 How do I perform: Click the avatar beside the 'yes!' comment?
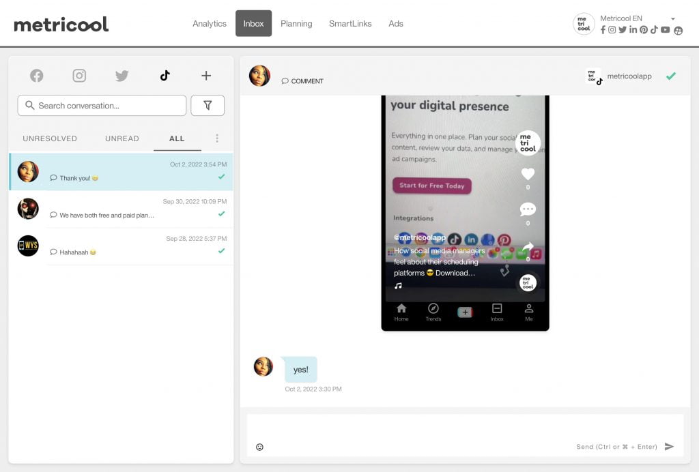click(x=263, y=366)
